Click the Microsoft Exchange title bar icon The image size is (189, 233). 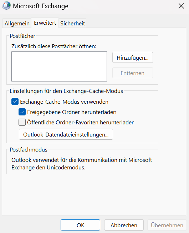6,6
